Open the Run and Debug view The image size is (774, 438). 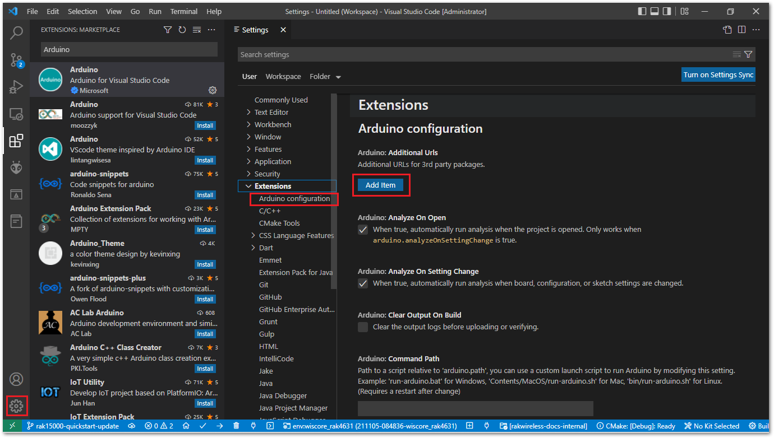(16, 87)
